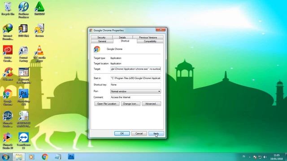The width and height of the screenshot is (287, 161).
Task: Click the Change Icon button
Action: click(x=130, y=104)
